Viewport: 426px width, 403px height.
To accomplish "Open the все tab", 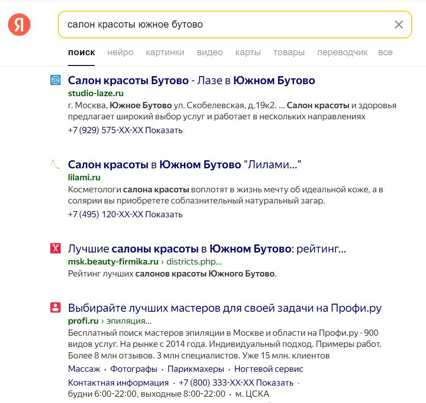I will pyautogui.click(x=385, y=52).
